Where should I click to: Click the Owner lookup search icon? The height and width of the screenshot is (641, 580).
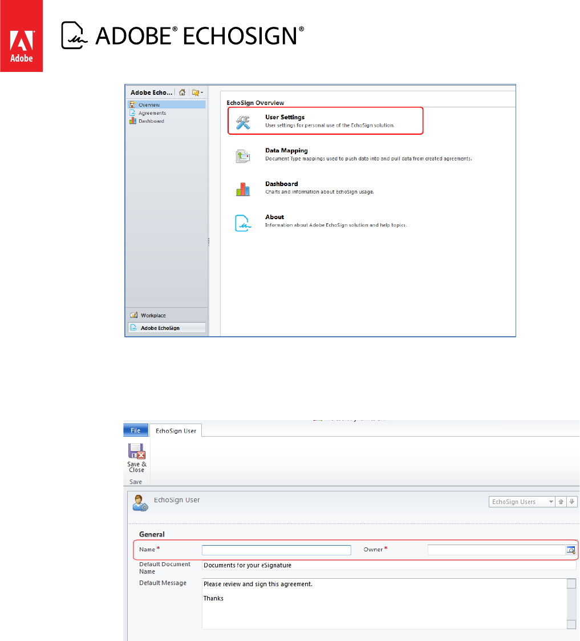pyautogui.click(x=571, y=550)
